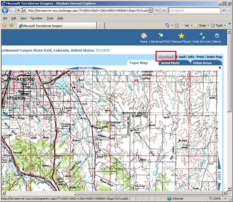Open the recent pages dropdown beside Forward
Image resolution: width=233 pixels, height=202 pixels.
pyautogui.click(x=19, y=11)
